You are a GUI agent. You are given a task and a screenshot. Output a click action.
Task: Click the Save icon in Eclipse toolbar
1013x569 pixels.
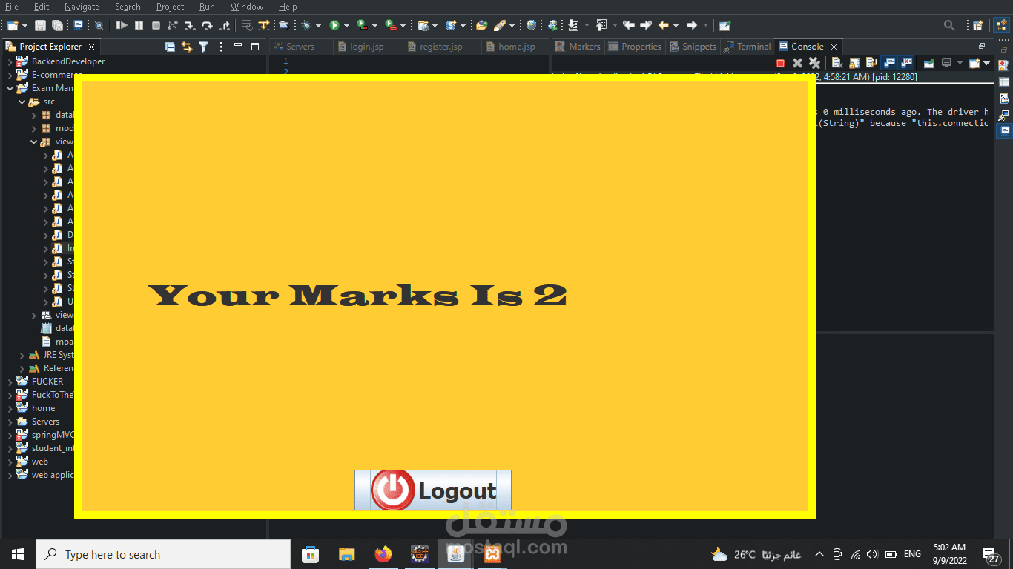[40, 25]
